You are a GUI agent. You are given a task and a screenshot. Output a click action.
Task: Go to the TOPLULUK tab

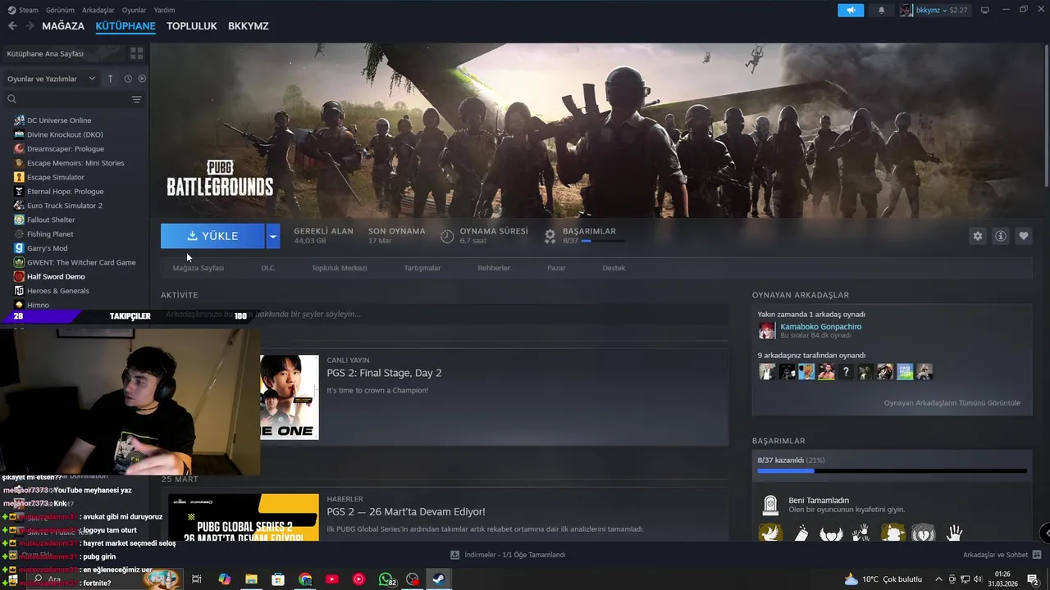coord(191,26)
